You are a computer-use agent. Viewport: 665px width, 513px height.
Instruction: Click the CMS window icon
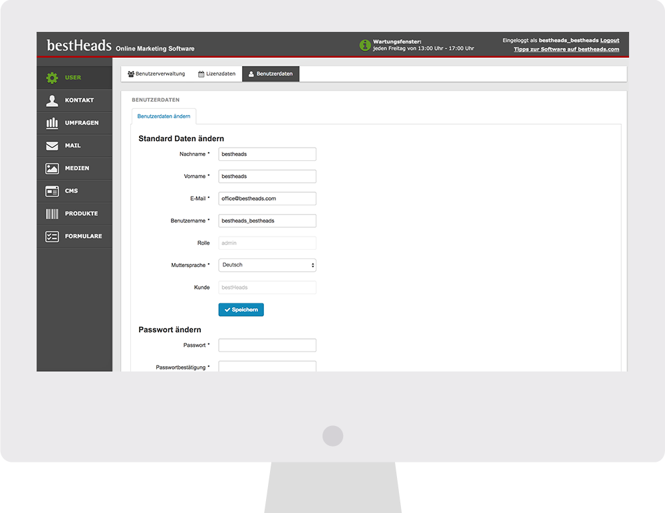coord(52,191)
